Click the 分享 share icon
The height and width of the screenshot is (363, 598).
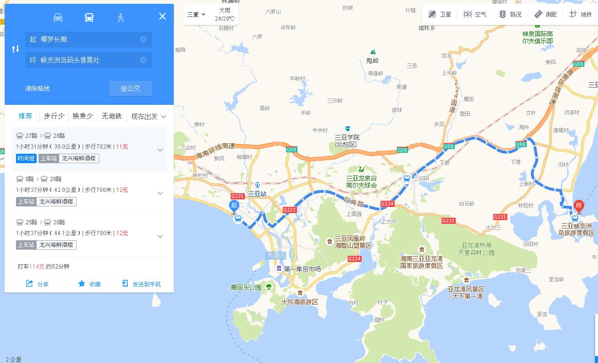[x=30, y=284]
